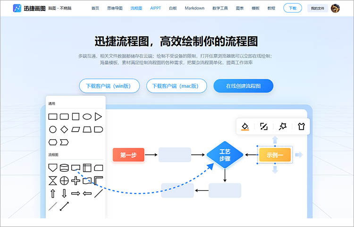This screenshot has height=227, width=354.
Task: Open the 模板 nav item
Action: pyautogui.click(x=255, y=8)
